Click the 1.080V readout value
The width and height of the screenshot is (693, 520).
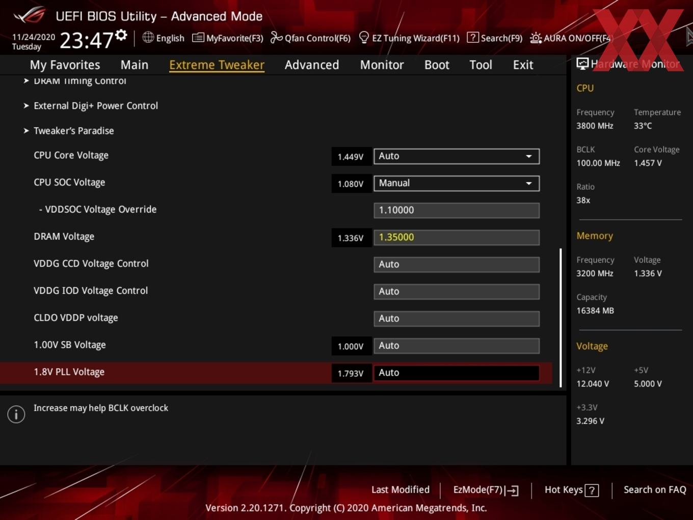pyautogui.click(x=351, y=184)
